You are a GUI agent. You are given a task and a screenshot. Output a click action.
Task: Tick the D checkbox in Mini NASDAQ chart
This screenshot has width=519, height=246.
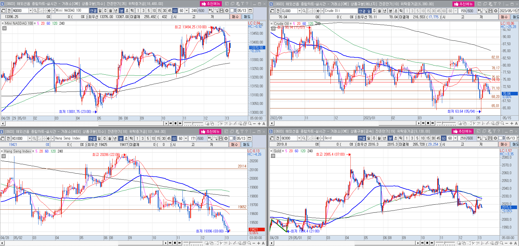point(232,11)
